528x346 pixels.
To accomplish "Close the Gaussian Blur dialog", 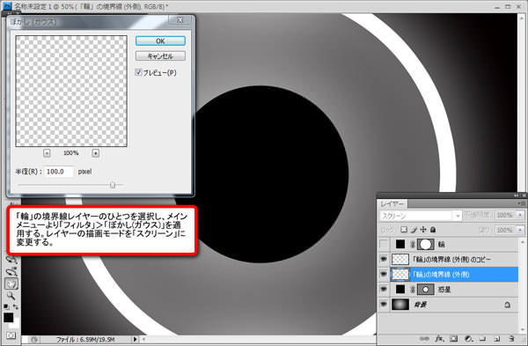I will 180,20.
